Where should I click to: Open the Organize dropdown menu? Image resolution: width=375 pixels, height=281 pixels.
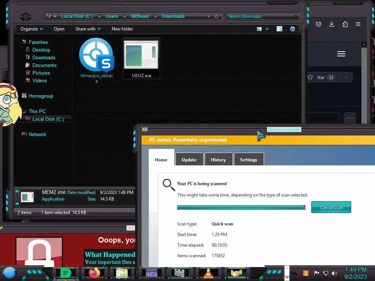31,29
